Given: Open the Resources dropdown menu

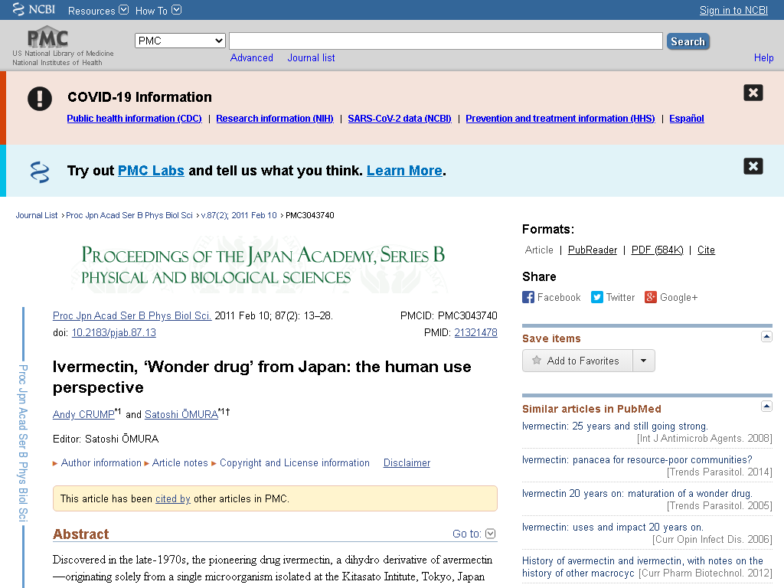Looking at the screenshot, I should tap(98, 11).
